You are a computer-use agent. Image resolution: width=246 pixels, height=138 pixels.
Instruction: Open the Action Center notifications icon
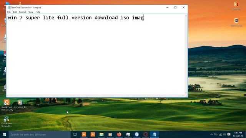click(229, 135)
